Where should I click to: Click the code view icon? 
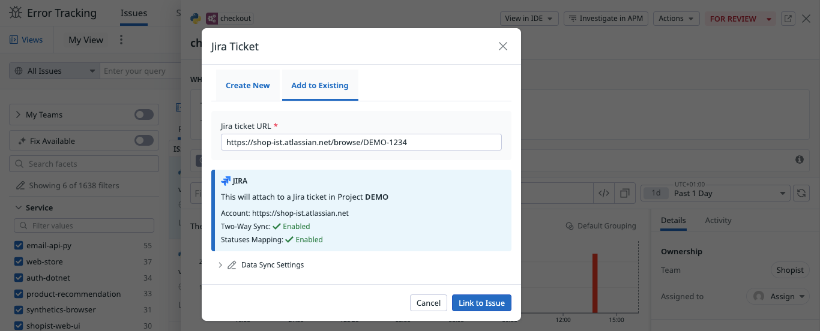[604, 193]
